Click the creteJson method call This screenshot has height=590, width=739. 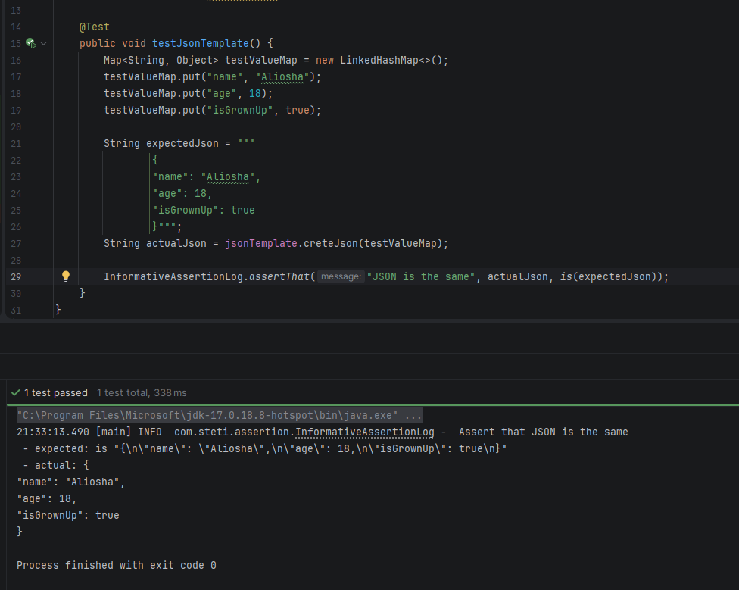point(330,244)
